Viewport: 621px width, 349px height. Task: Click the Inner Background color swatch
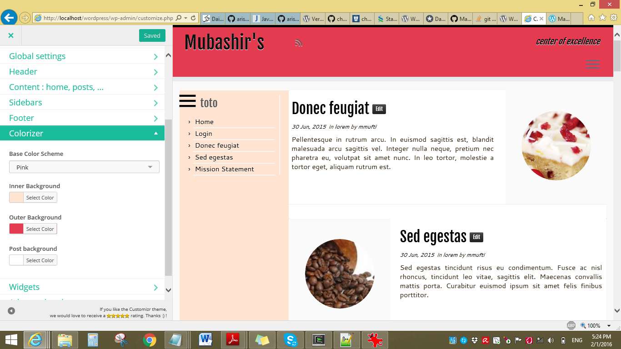pyautogui.click(x=16, y=198)
